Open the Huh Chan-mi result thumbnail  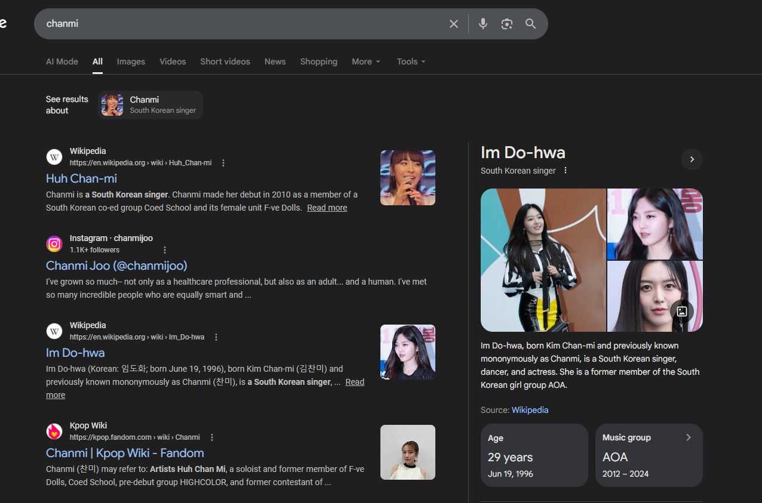(x=408, y=178)
